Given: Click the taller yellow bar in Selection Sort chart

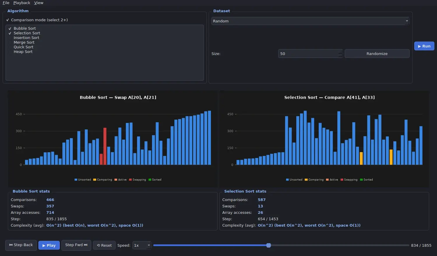Looking at the screenshot, I should pos(391,157).
